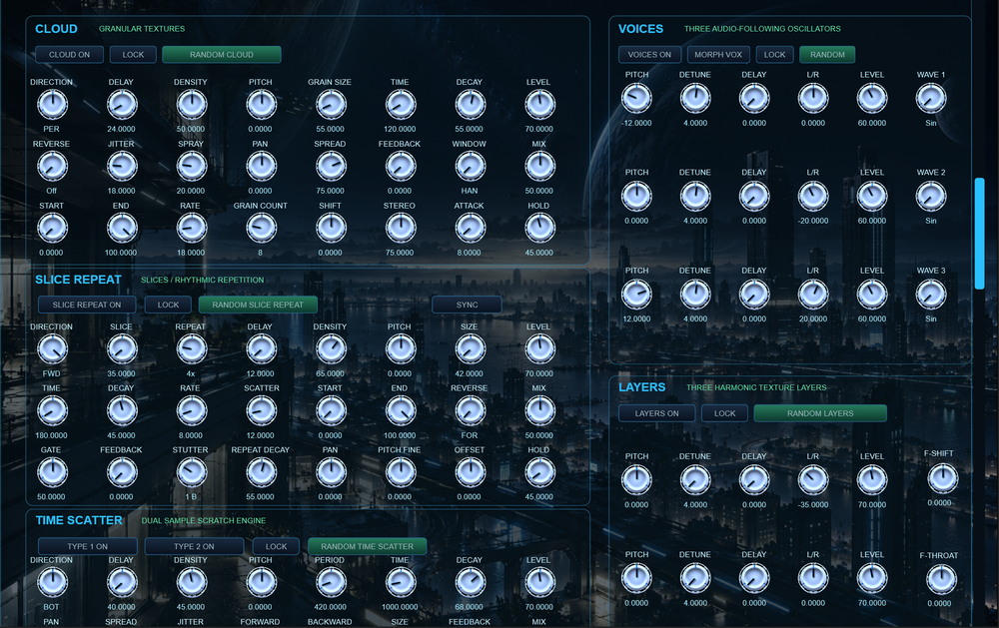Viewport: 999px width, 628px height.
Task: Toggle the Cloud section LOCK button
Action: (x=133, y=55)
